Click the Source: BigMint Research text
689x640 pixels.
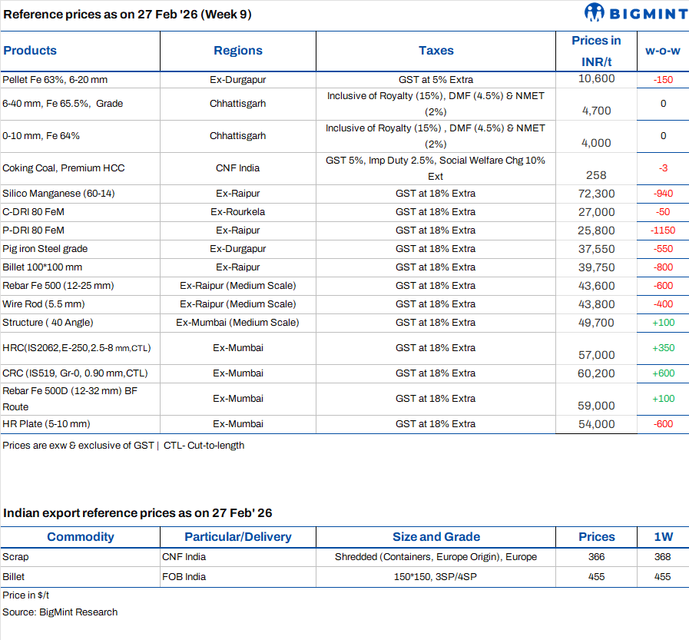[60, 612]
